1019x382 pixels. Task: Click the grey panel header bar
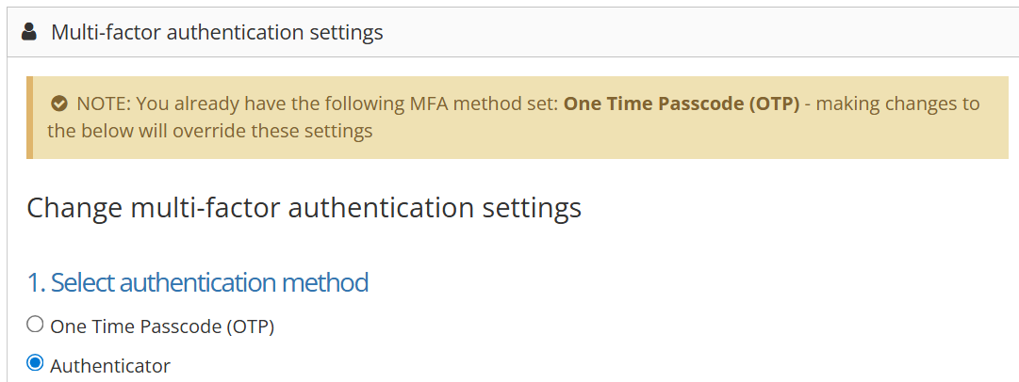point(513,32)
